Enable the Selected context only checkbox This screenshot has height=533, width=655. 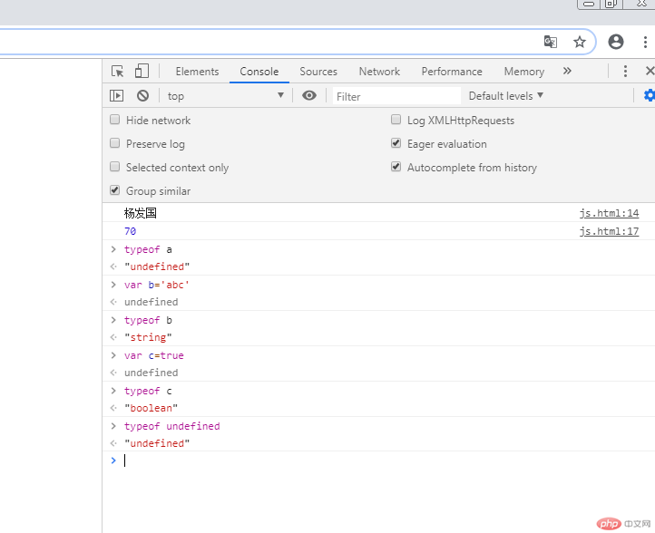tap(115, 167)
